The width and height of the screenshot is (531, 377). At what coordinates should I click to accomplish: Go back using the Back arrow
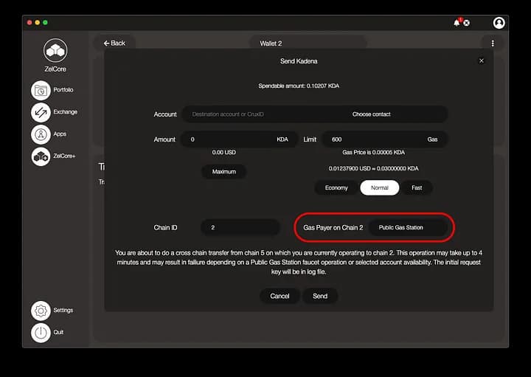click(114, 43)
